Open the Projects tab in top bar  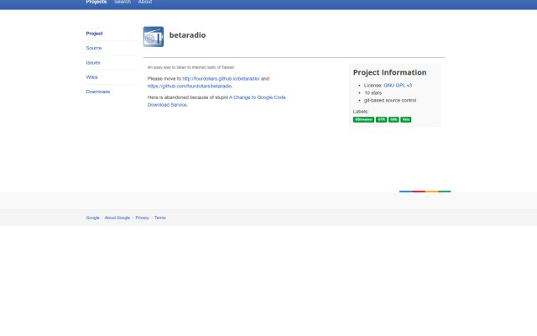pos(96,2)
